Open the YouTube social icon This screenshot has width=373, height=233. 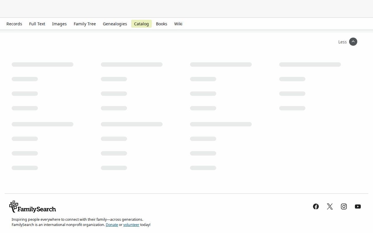(358, 206)
